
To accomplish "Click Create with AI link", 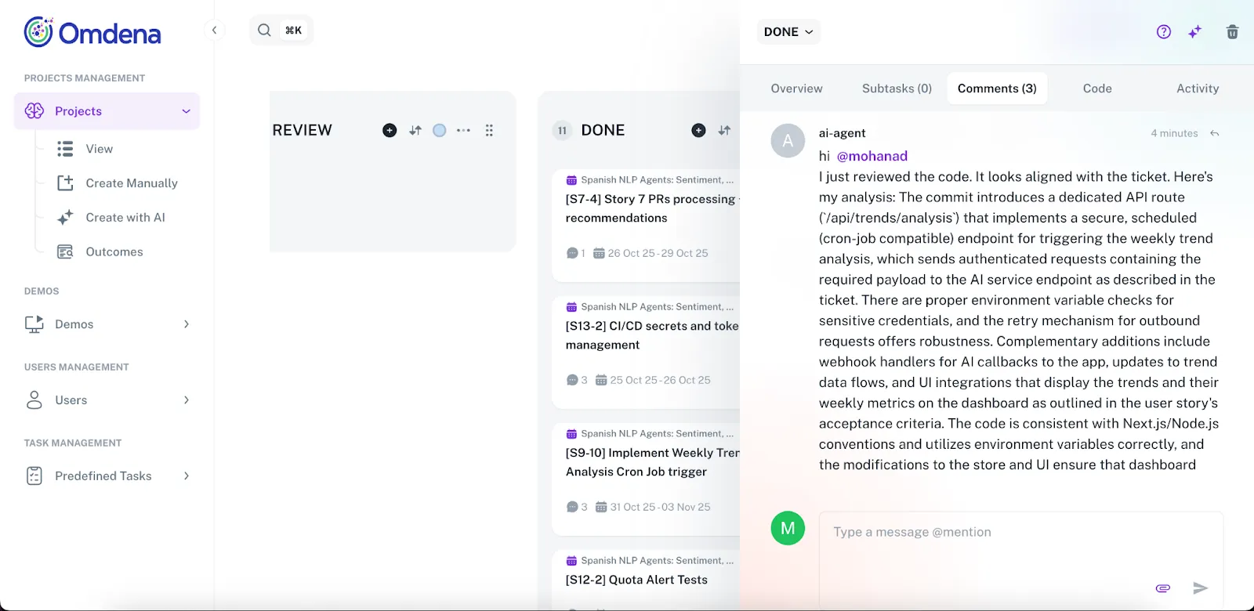I will pyautogui.click(x=125, y=218).
